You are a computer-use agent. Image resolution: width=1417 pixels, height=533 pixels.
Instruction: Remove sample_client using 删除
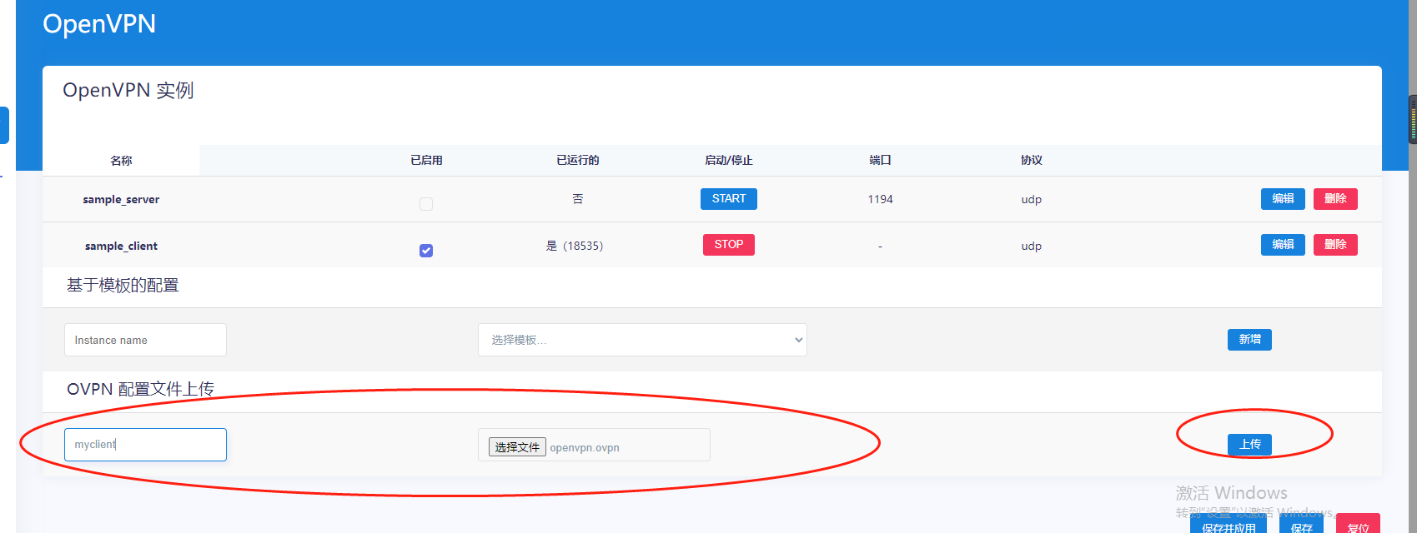click(1334, 245)
